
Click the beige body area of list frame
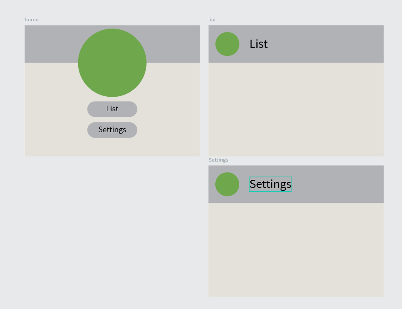click(x=296, y=110)
